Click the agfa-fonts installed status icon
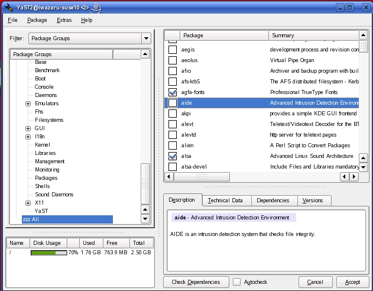This screenshot has width=373, height=291. coord(173,92)
